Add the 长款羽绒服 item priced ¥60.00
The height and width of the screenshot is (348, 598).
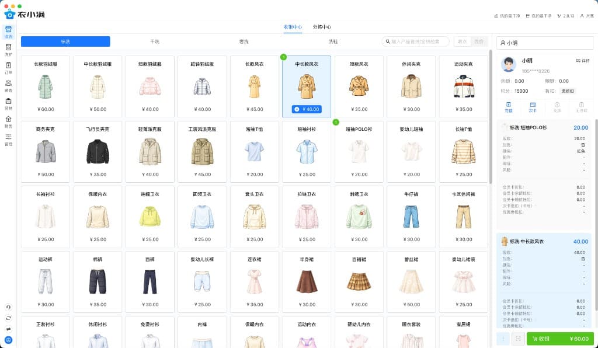tap(46, 86)
